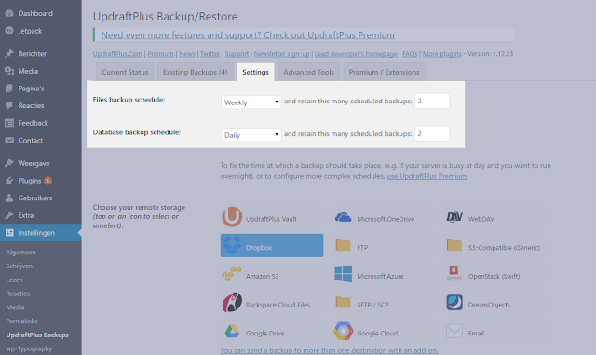Open the Newsletter sign-up link
Screen dimensions: 596x355
(281, 54)
